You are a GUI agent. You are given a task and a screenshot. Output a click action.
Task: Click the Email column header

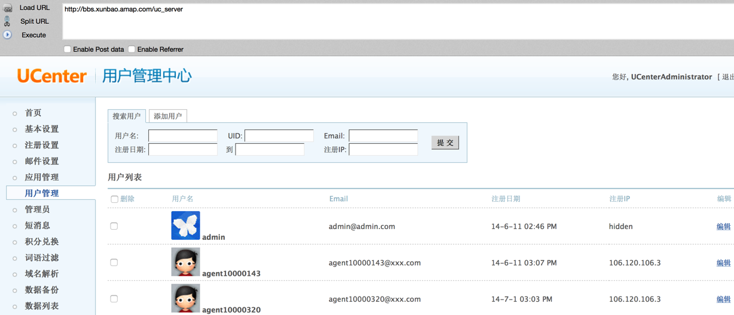click(338, 199)
